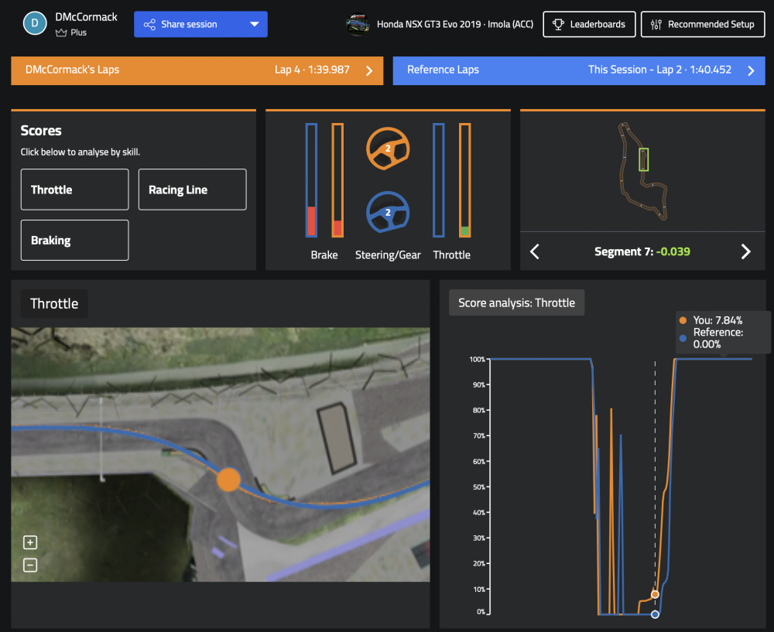Go to the previous segment
The image size is (774, 632).
click(535, 251)
